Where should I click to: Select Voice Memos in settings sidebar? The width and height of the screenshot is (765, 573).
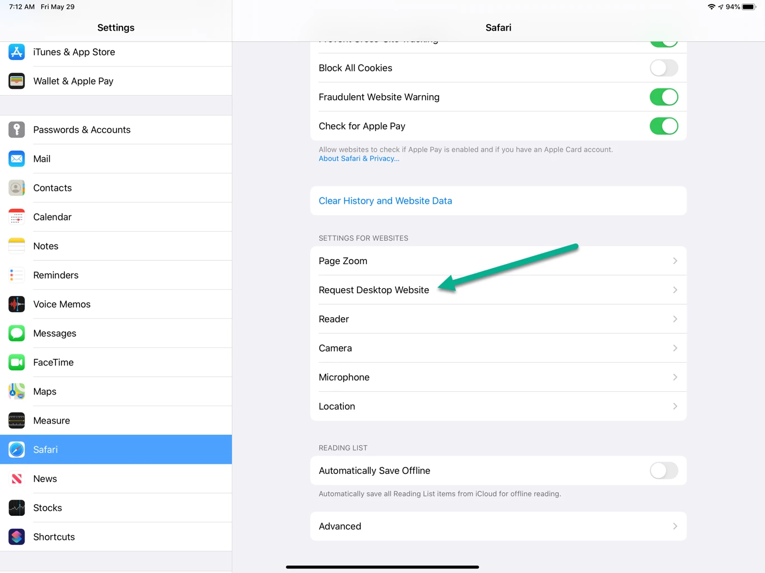point(116,304)
